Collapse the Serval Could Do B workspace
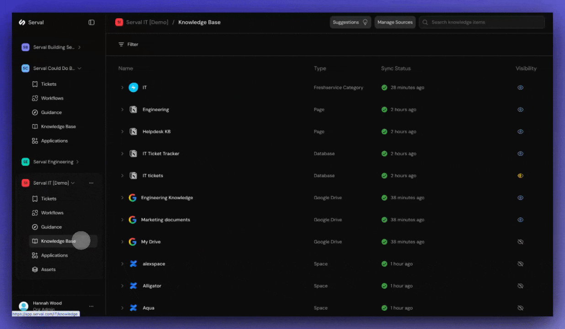This screenshot has height=329, width=565. point(79,68)
